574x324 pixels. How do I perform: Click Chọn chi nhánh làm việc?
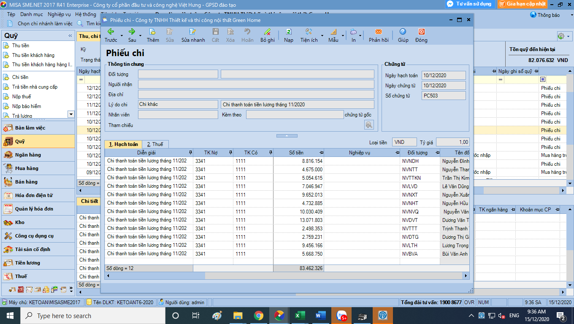41,24
